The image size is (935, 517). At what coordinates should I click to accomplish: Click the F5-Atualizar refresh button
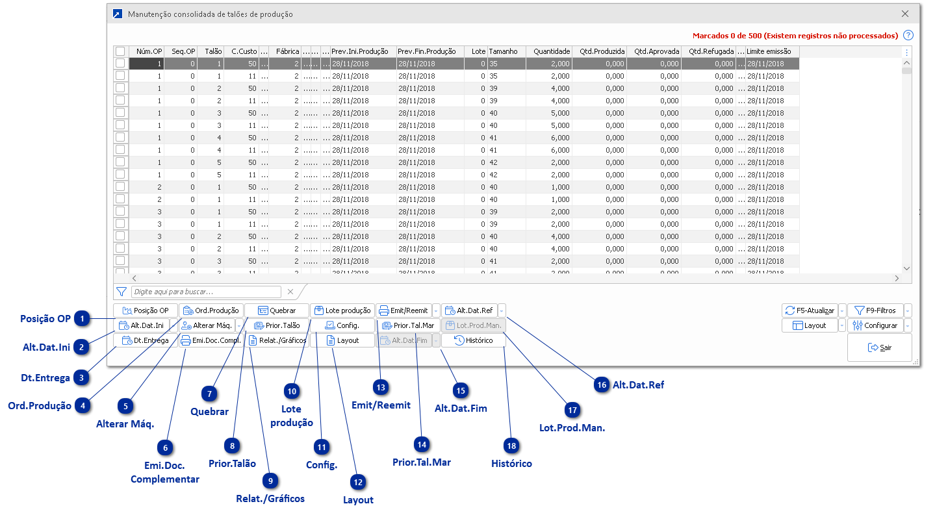pos(810,310)
